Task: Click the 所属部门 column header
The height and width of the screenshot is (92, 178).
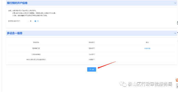Action: [x=92, y=42]
